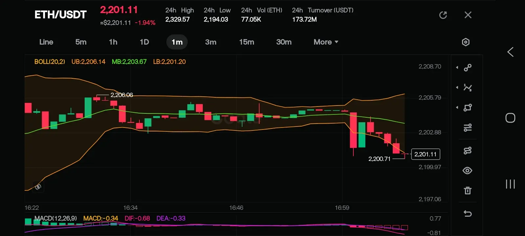Close the chart view with the X
The image size is (525, 236).
[x=468, y=15]
